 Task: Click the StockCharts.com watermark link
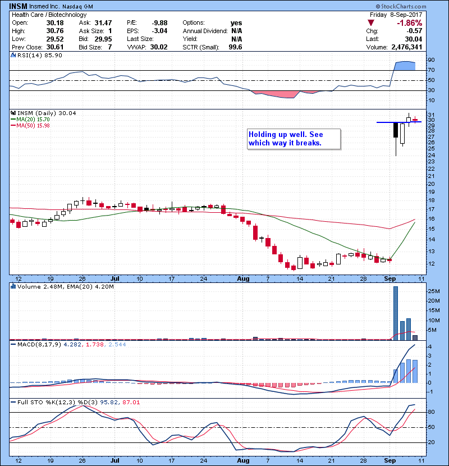click(401, 6)
